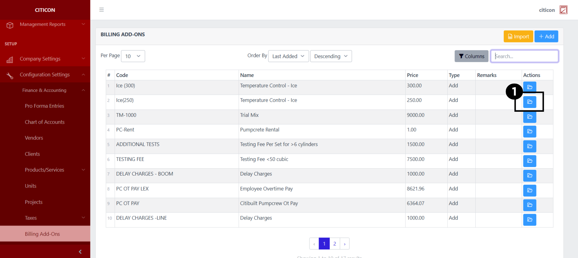Open folder action for PC-Rent row

(x=530, y=132)
